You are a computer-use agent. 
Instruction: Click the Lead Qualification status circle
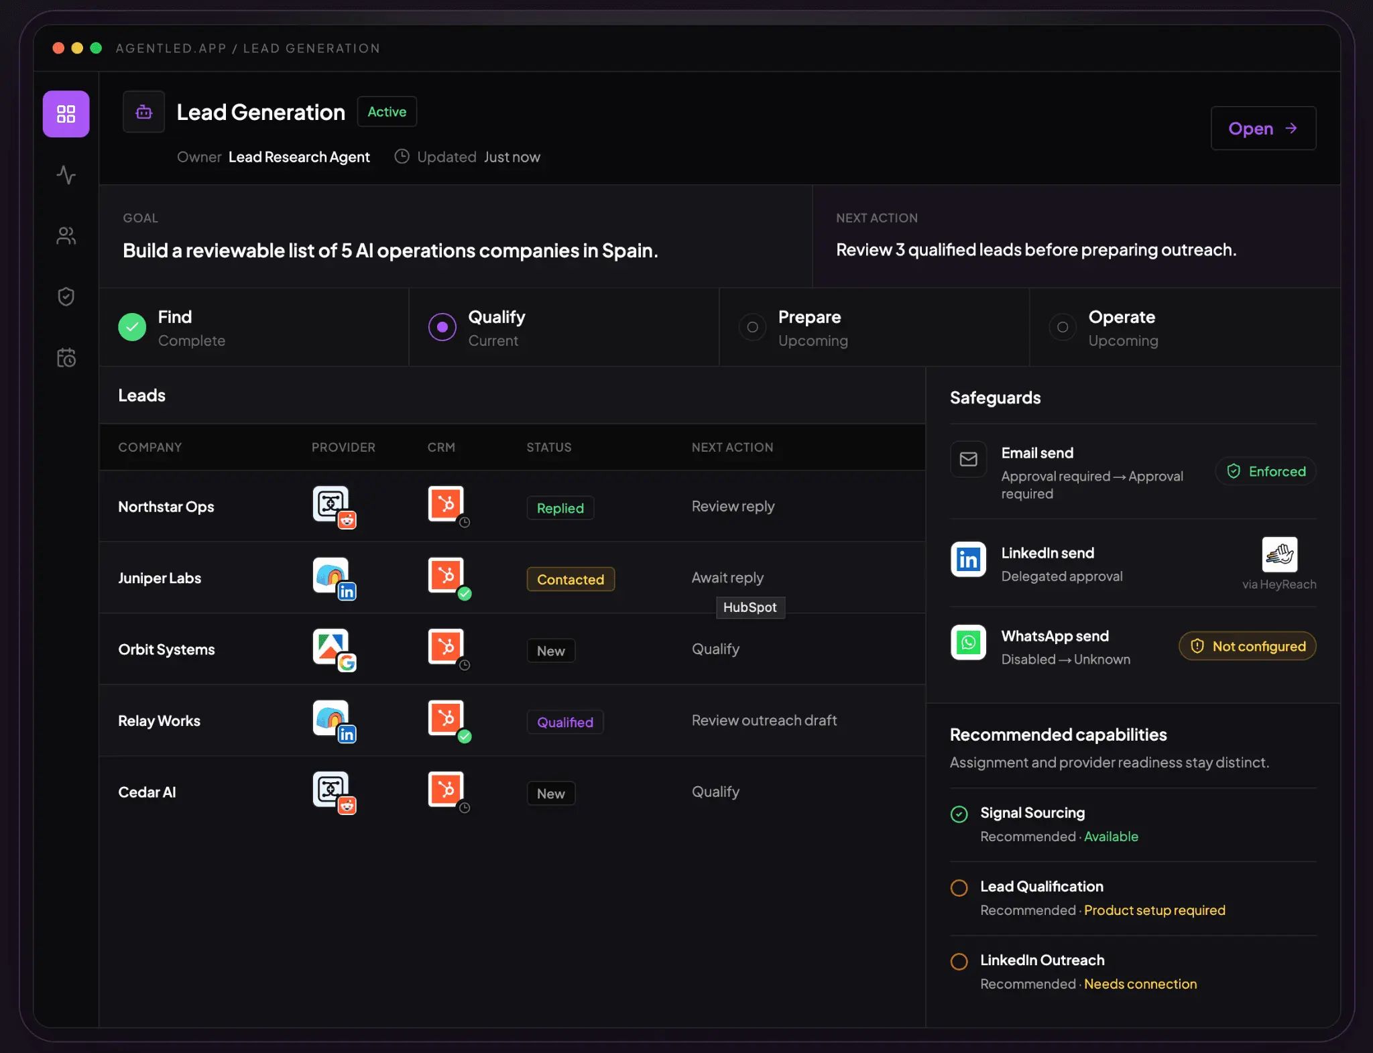click(959, 887)
